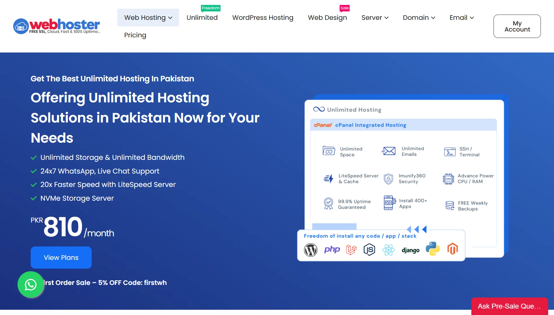This screenshot has width=554, height=315.
Task: Open the Ask Pre-Sale Question chat
Action: 510,306
